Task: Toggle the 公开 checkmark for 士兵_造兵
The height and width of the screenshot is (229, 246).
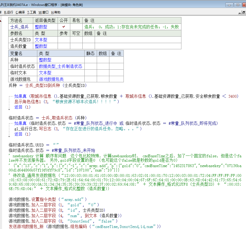Action: coord(64,27)
